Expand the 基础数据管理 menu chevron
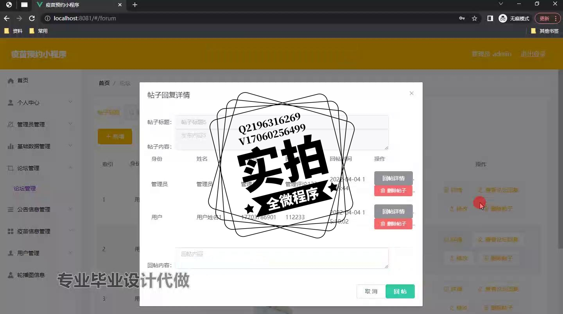The height and width of the screenshot is (314, 563). pos(70,145)
